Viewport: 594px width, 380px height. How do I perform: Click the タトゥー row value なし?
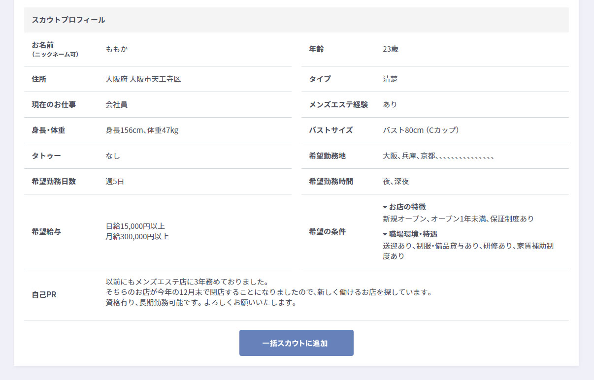[x=113, y=156]
